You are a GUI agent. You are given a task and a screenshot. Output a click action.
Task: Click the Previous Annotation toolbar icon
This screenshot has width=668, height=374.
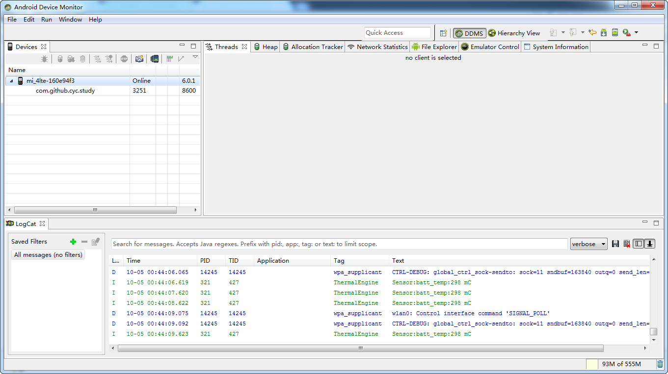coord(573,33)
